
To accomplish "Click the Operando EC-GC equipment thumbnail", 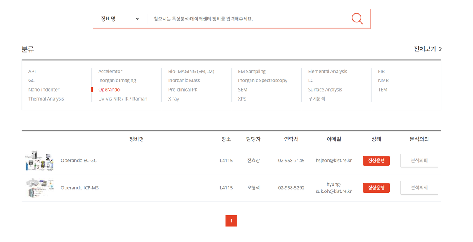I will 39,161.
